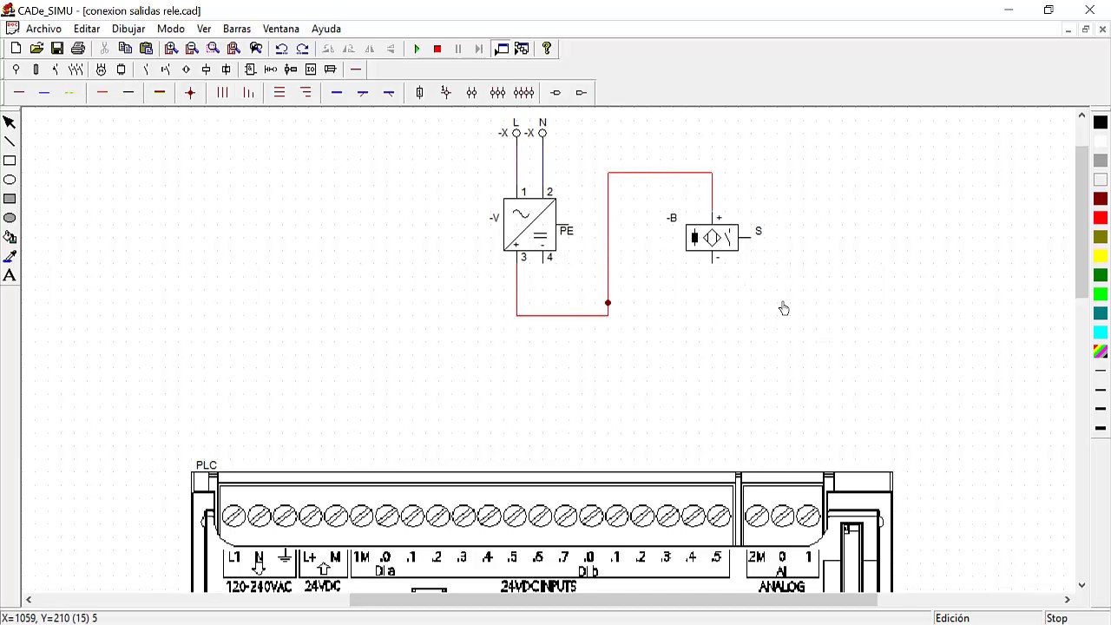The height and width of the screenshot is (625, 1111).
Task: Pick the dark green color swatch
Action: click(1101, 275)
